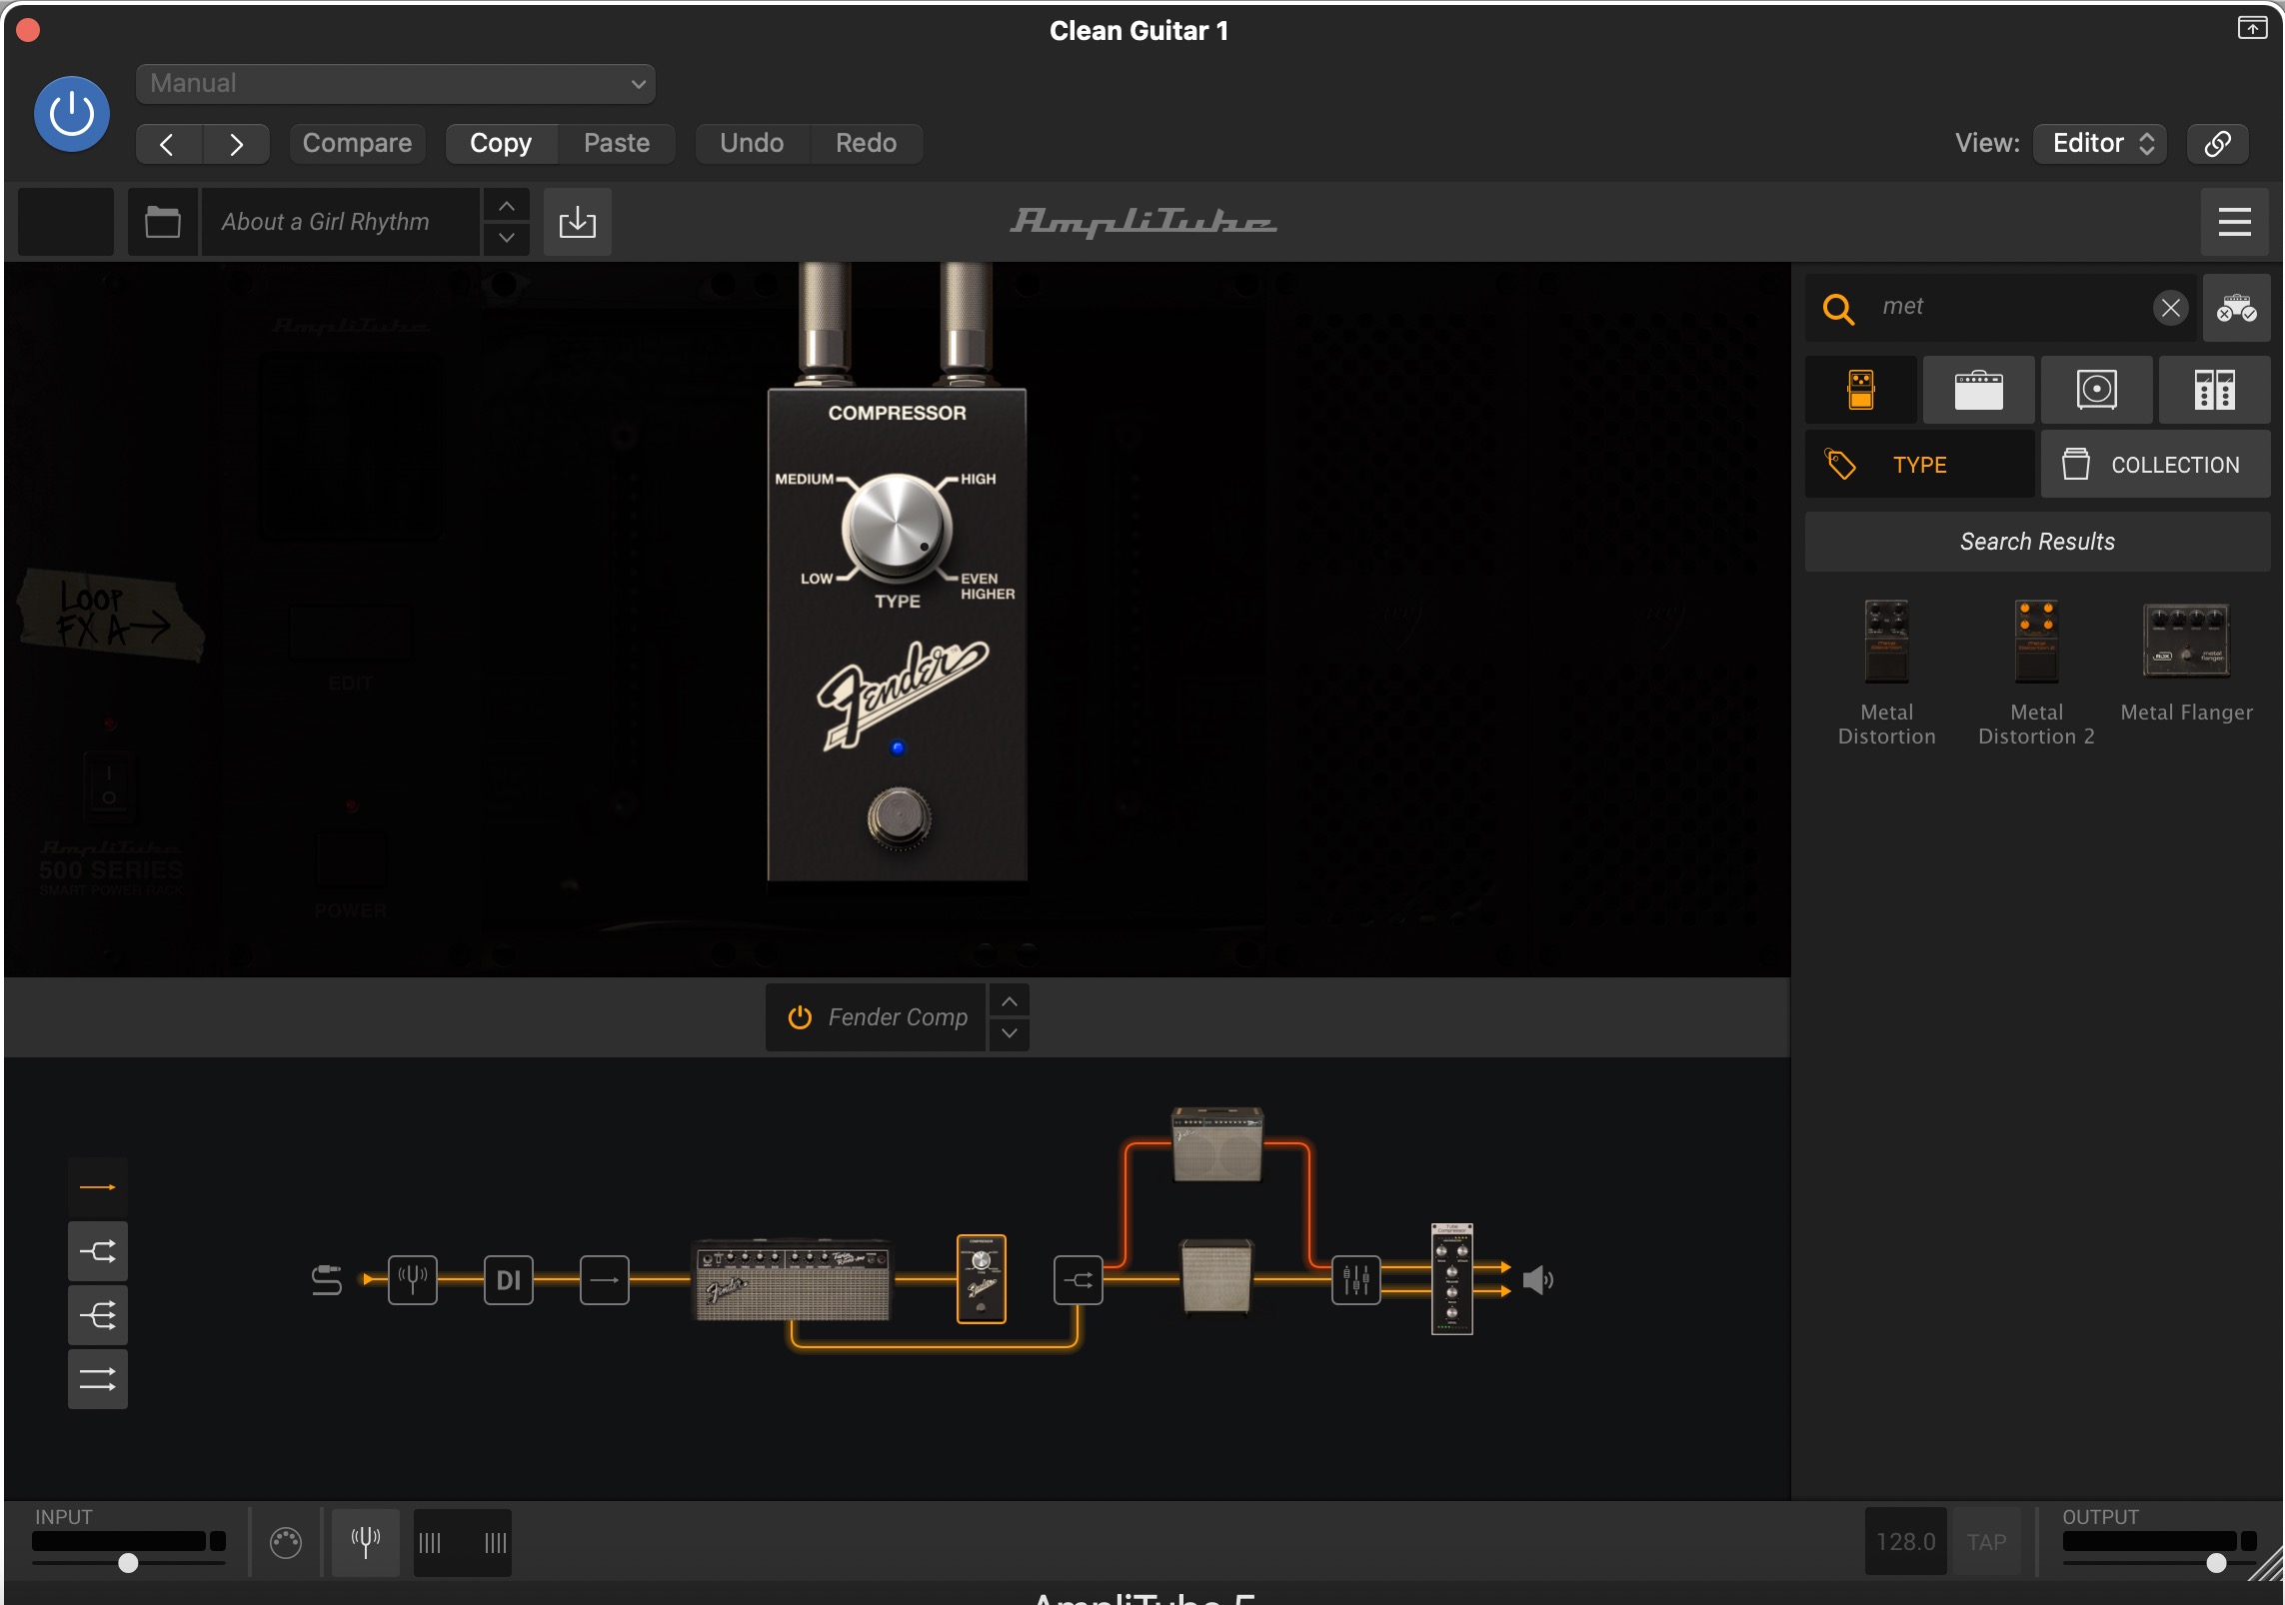Open the Manual preset dropdown

click(395, 84)
